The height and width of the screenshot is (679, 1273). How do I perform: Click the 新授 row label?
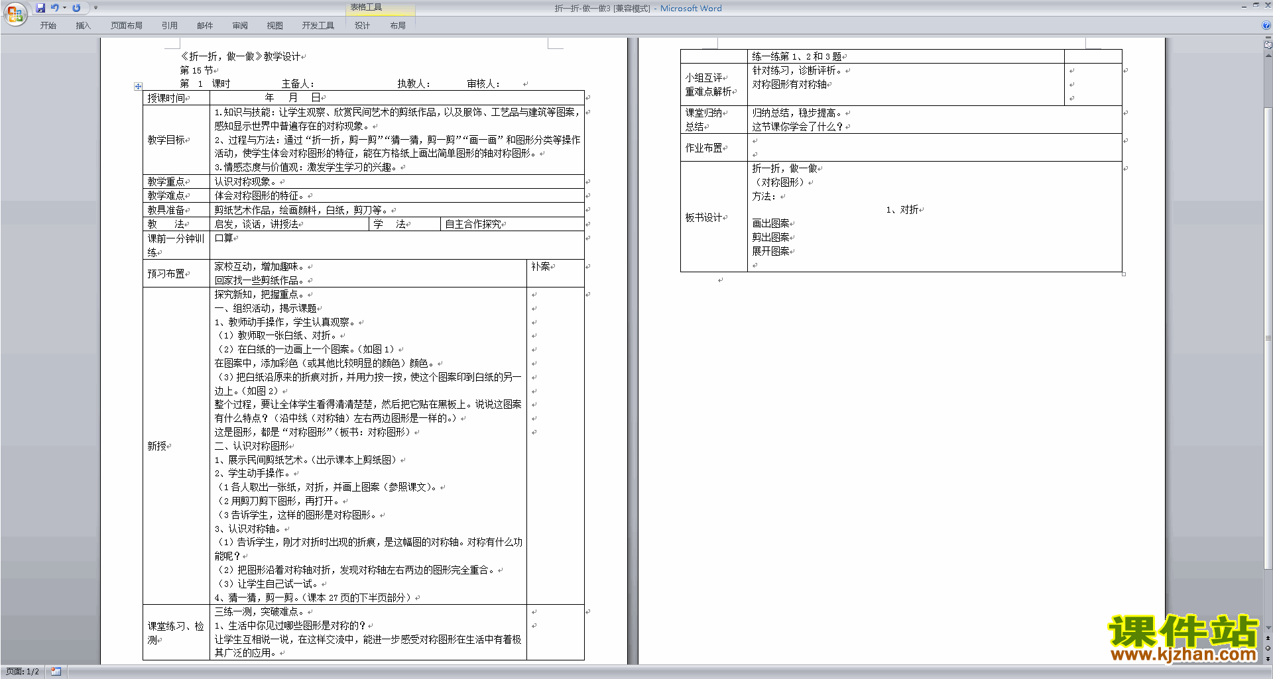pyautogui.click(x=157, y=446)
